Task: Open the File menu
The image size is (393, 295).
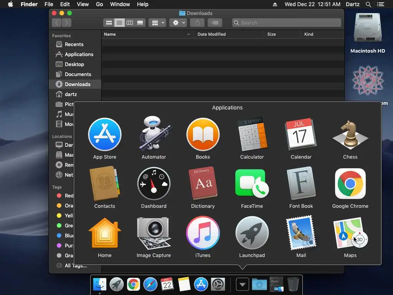Action: click(x=49, y=4)
